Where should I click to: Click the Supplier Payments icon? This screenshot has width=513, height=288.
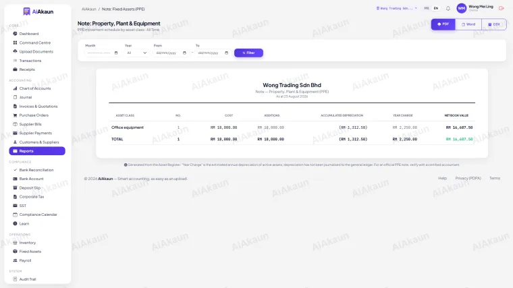click(x=15, y=133)
